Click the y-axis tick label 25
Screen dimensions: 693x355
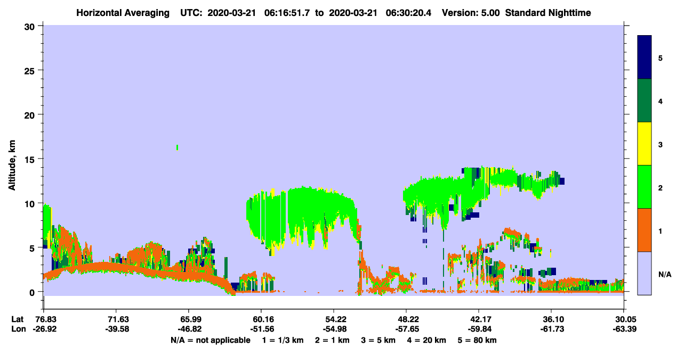(31, 70)
